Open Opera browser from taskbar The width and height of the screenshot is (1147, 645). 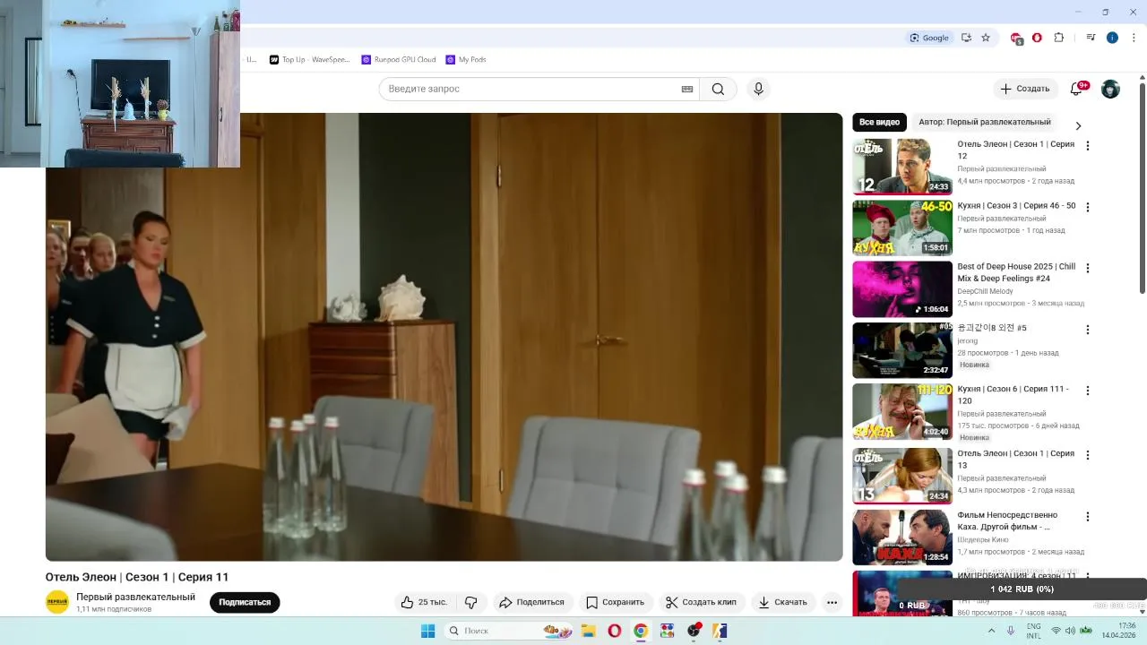coord(615,631)
